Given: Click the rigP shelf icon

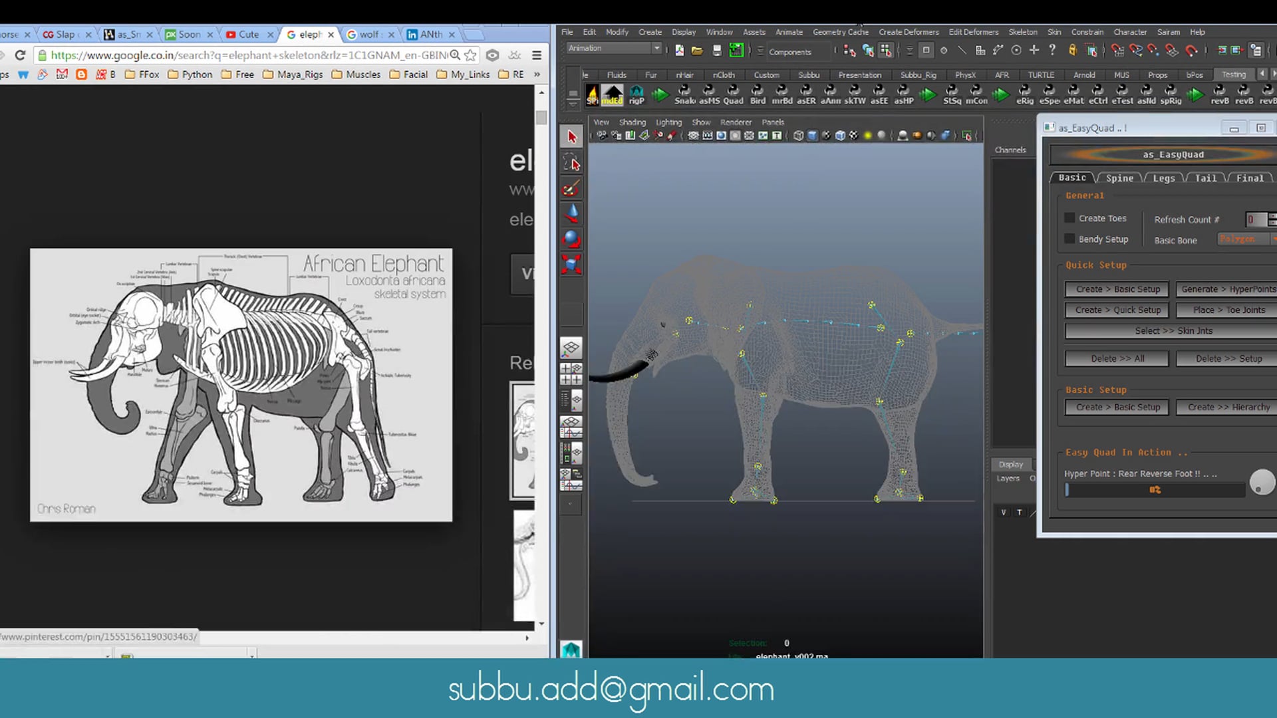Looking at the screenshot, I should pos(637,94).
